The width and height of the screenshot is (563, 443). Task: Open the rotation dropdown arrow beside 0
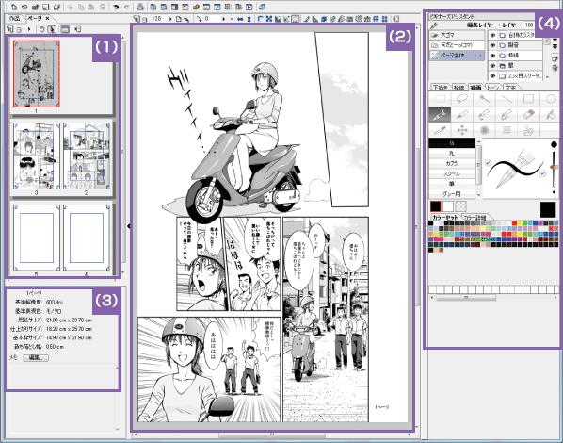224,19
